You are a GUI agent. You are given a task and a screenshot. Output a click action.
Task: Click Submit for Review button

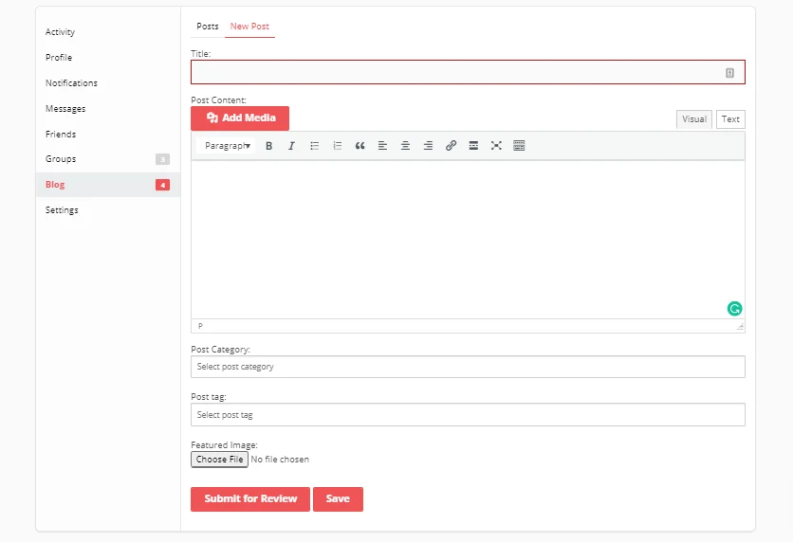(250, 499)
